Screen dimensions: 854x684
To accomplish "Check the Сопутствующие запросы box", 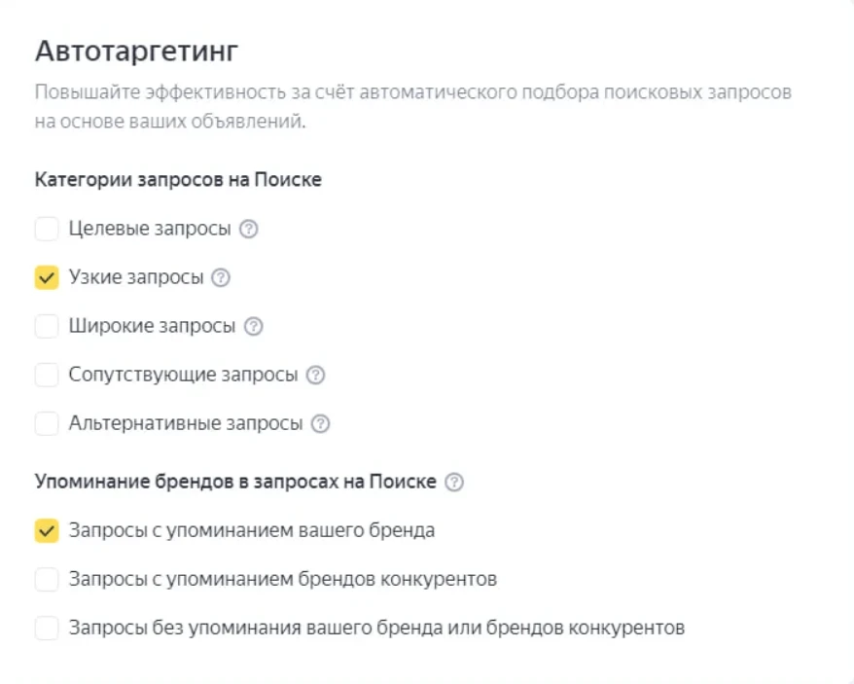I will pyautogui.click(x=47, y=375).
